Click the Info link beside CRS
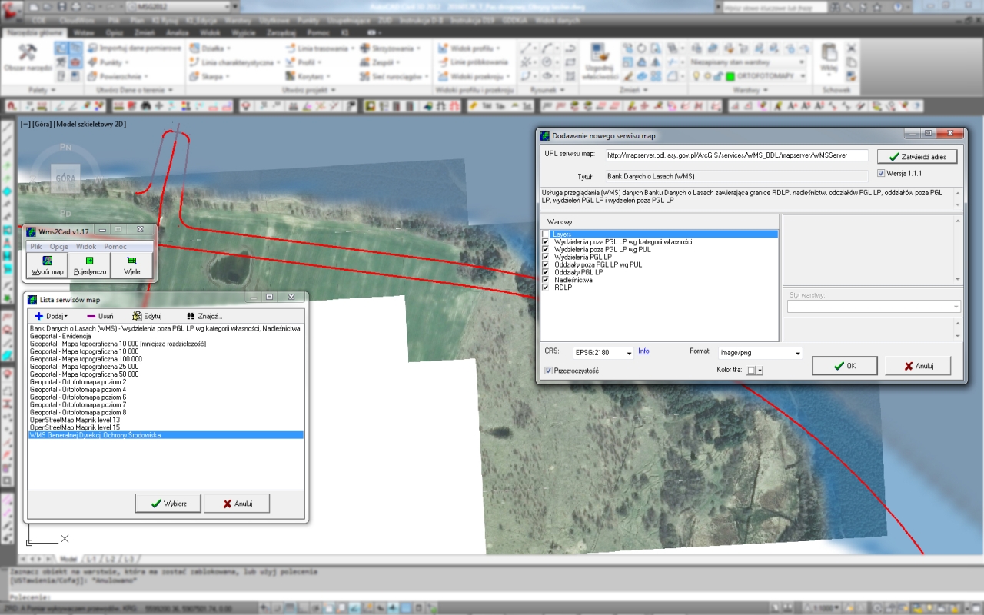The width and height of the screenshot is (984, 615). point(643,351)
